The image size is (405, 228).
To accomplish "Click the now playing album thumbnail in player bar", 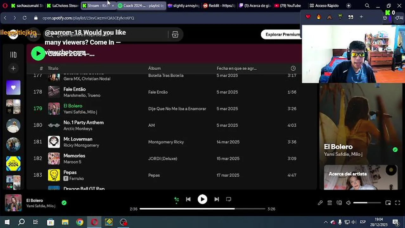I will click(x=13, y=203).
